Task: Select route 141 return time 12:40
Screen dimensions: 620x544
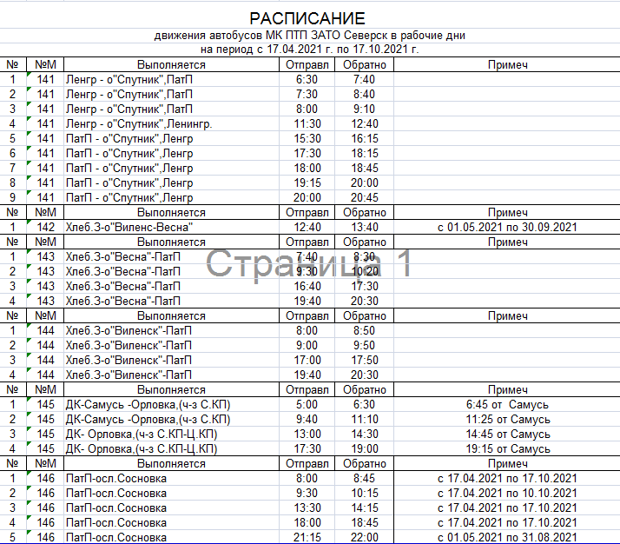Action: [365, 124]
